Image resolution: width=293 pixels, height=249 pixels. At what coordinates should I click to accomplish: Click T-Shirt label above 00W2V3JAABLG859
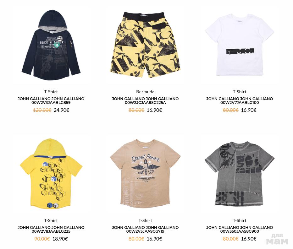coord(51,92)
